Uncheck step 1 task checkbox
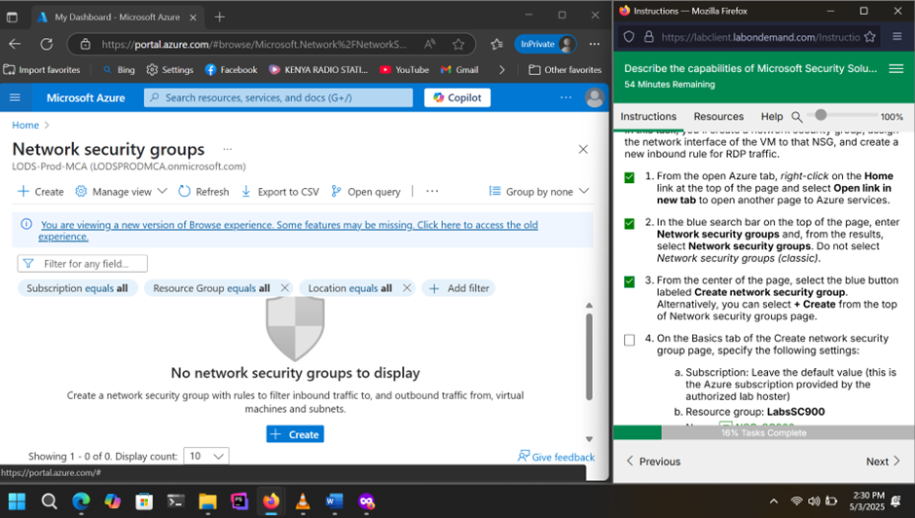Viewport: 915px width, 518px height. tap(629, 177)
